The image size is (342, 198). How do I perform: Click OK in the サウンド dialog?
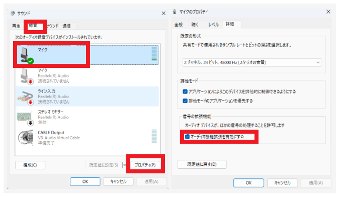(x=85, y=181)
